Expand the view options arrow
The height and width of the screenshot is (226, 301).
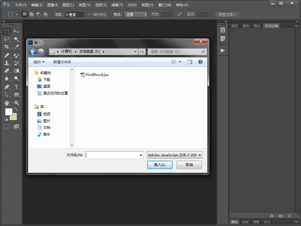[180, 62]
